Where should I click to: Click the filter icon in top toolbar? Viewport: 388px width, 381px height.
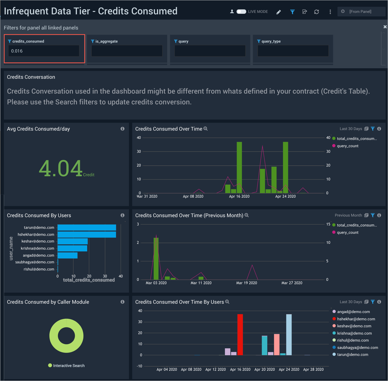292,12
